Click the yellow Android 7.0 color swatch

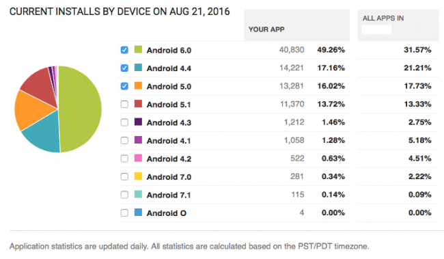coord(138,176)
